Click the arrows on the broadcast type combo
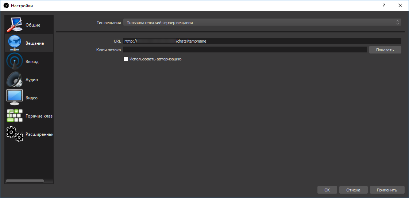 click(x=398, y=23)
